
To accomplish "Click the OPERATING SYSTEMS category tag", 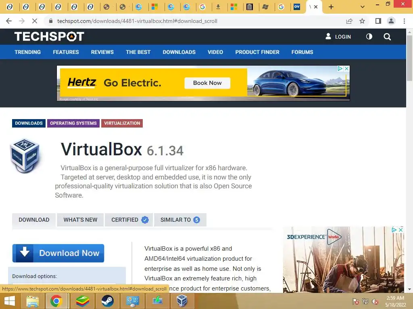I will coord(73,123).
